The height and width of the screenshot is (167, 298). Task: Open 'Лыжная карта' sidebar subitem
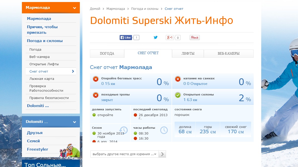tap(42, 79)
